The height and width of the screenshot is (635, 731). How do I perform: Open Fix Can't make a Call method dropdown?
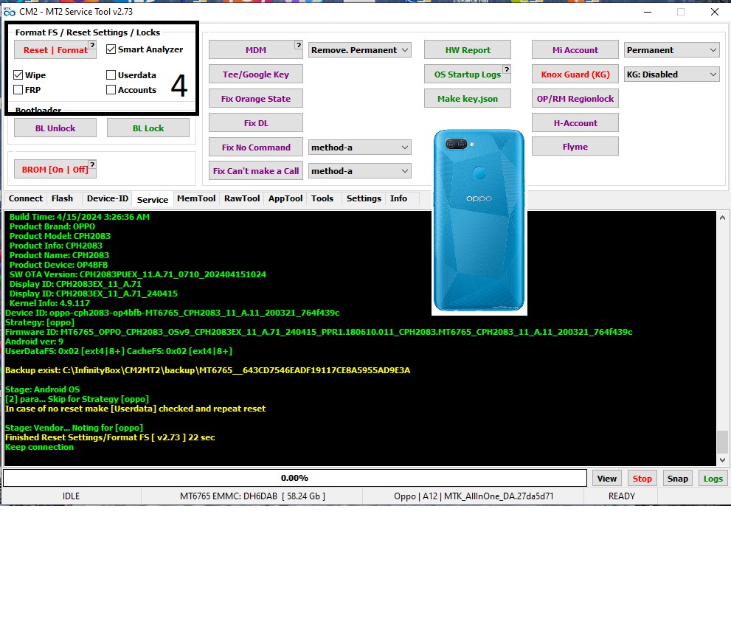point(359,171)
